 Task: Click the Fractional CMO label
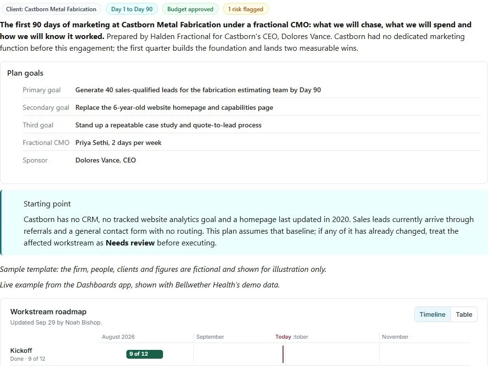tap(46, 142)
